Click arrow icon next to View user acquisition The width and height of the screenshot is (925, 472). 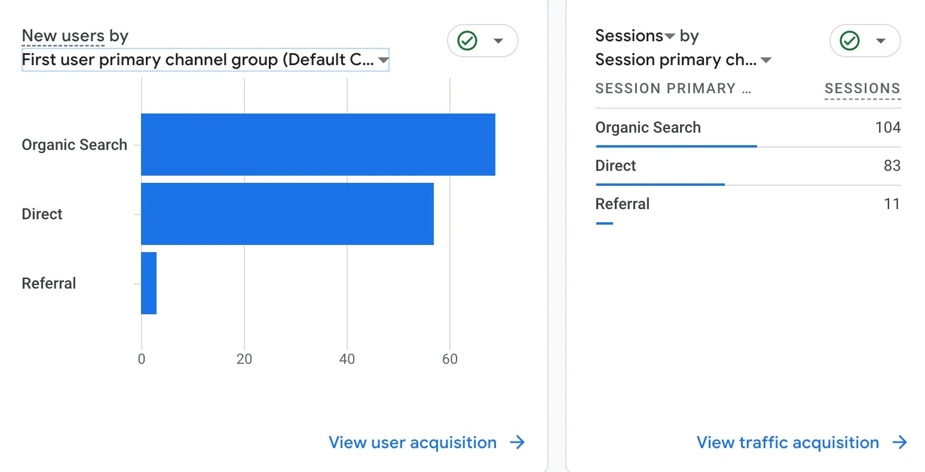(517, 442)
